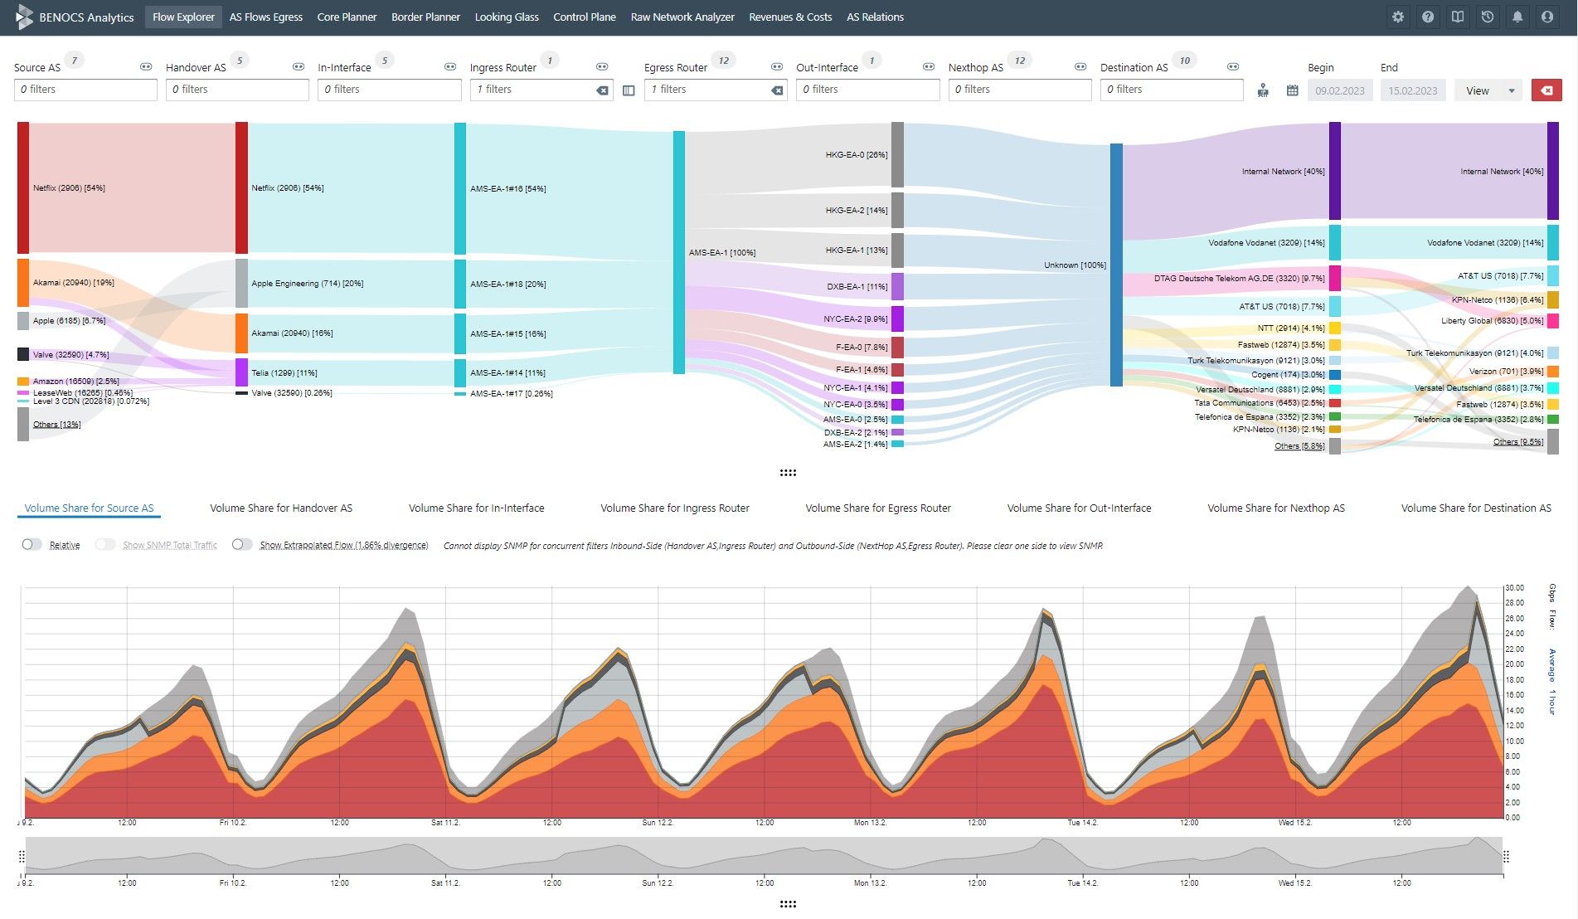Toggle visibility of the In-Interface column
Image resolution: width=1578 pixels, height=919 pixels.
coord(450,66)
